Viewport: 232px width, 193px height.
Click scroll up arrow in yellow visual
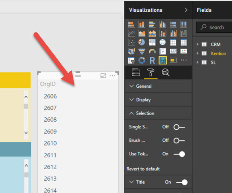point(26,97)
